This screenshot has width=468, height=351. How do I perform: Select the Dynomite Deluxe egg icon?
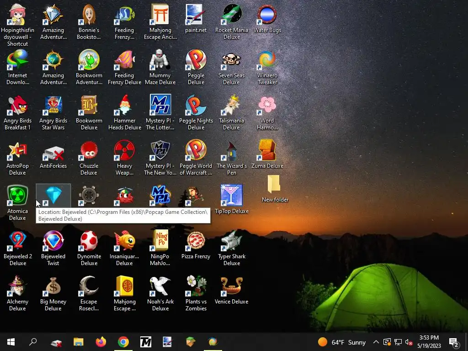(x=89, y=240)
